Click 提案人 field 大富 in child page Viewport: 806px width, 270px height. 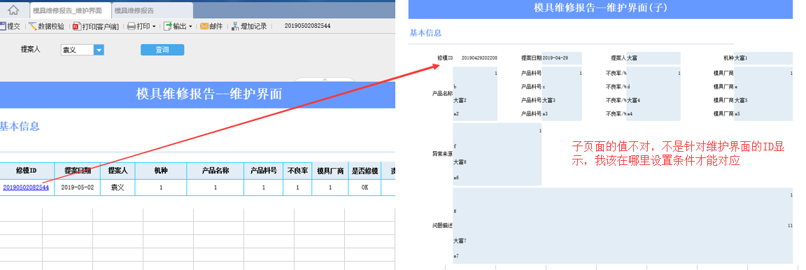coord(653,58)
